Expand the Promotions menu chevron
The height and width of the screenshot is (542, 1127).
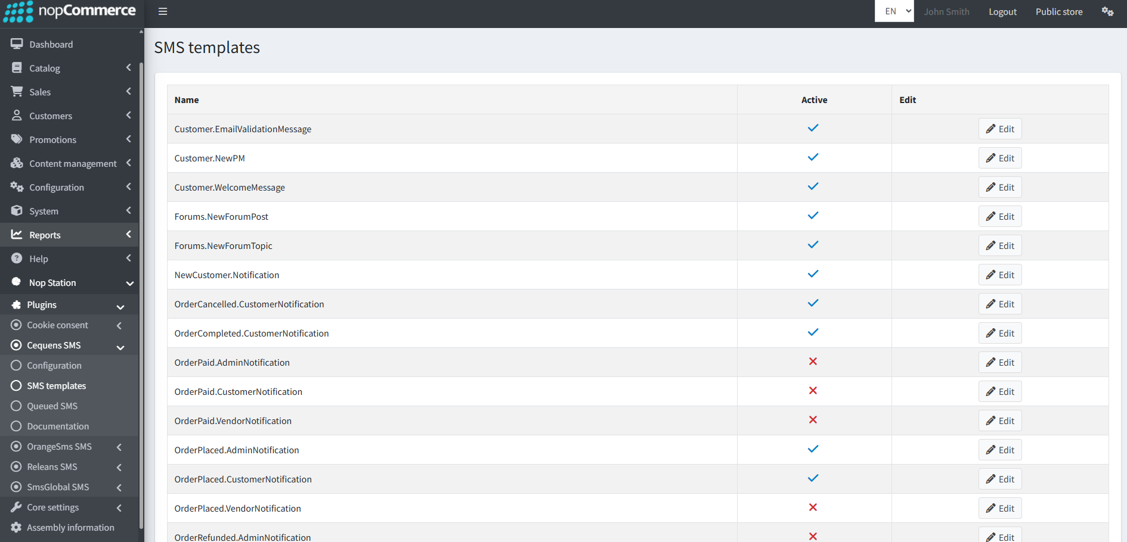[128, 139]
